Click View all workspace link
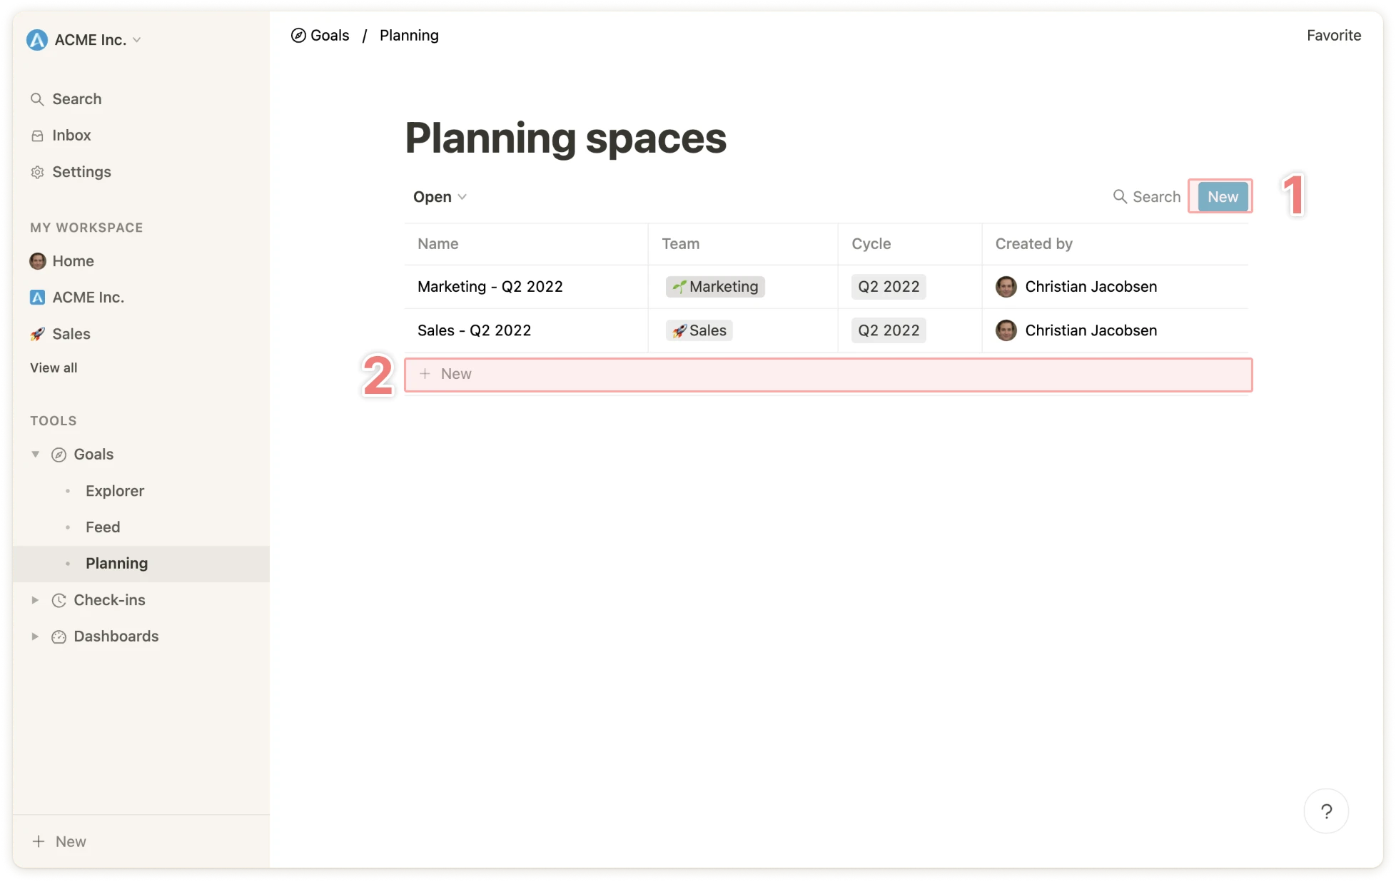Viewport: 1396px width, 882px height. (54, 368)
